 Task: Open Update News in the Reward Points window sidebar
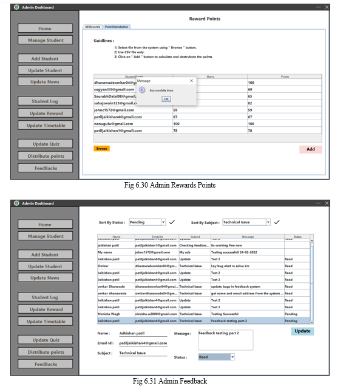pyautogui.click(x=45, y=81)
